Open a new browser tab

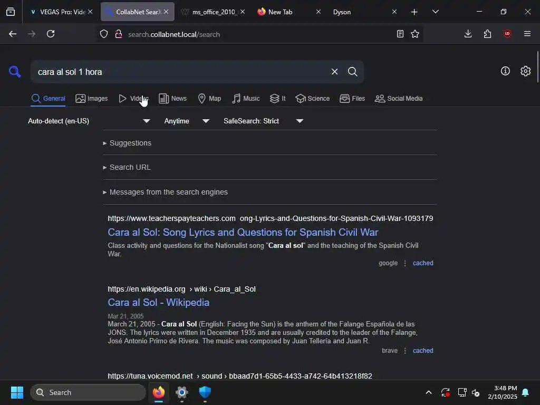[x=414, y=12]
